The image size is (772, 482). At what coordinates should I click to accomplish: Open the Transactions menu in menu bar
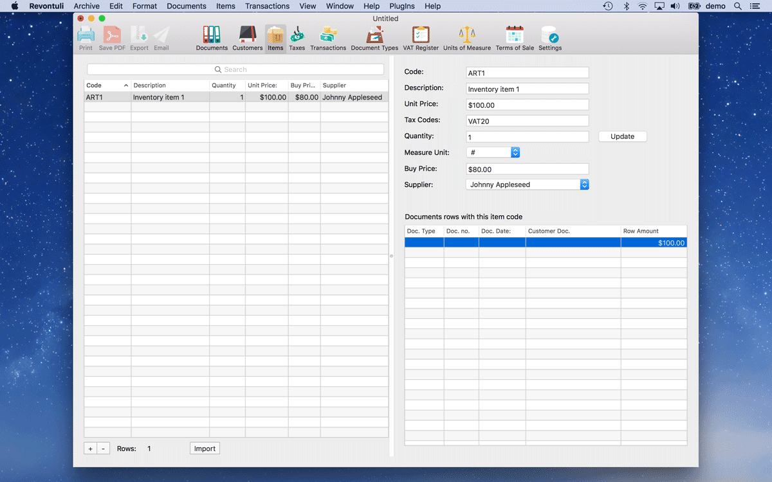tap(268, 6)
